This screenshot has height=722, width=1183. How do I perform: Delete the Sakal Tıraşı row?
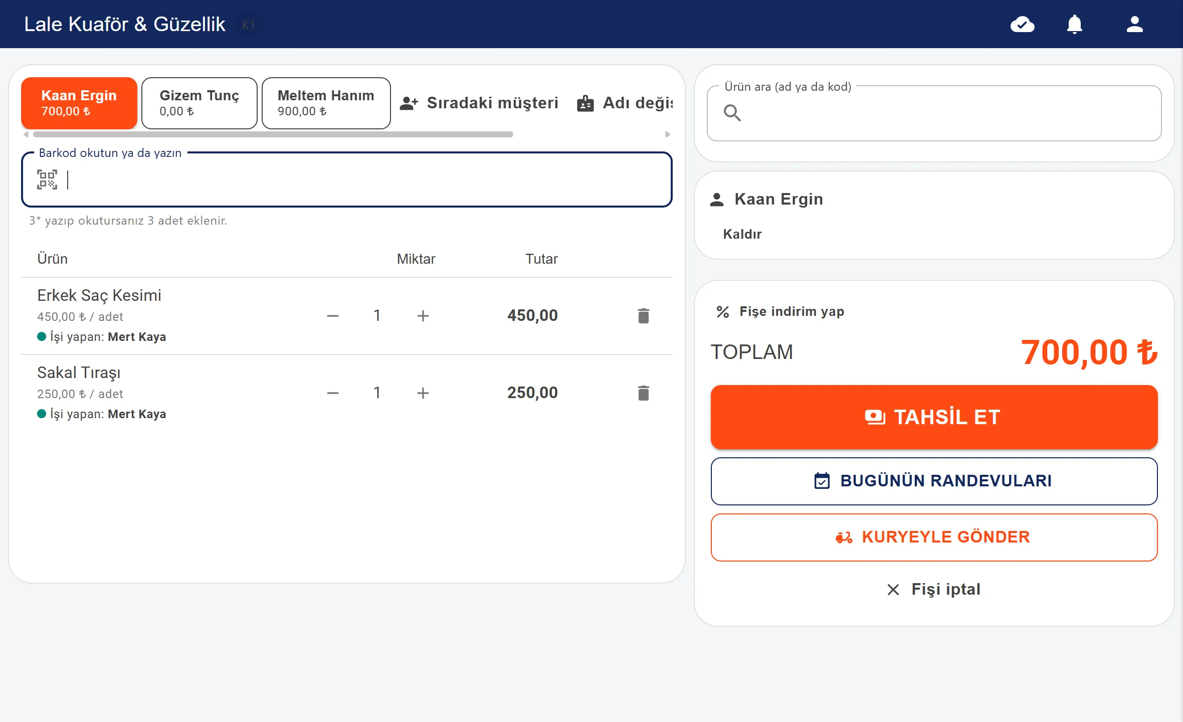[644, 393]
